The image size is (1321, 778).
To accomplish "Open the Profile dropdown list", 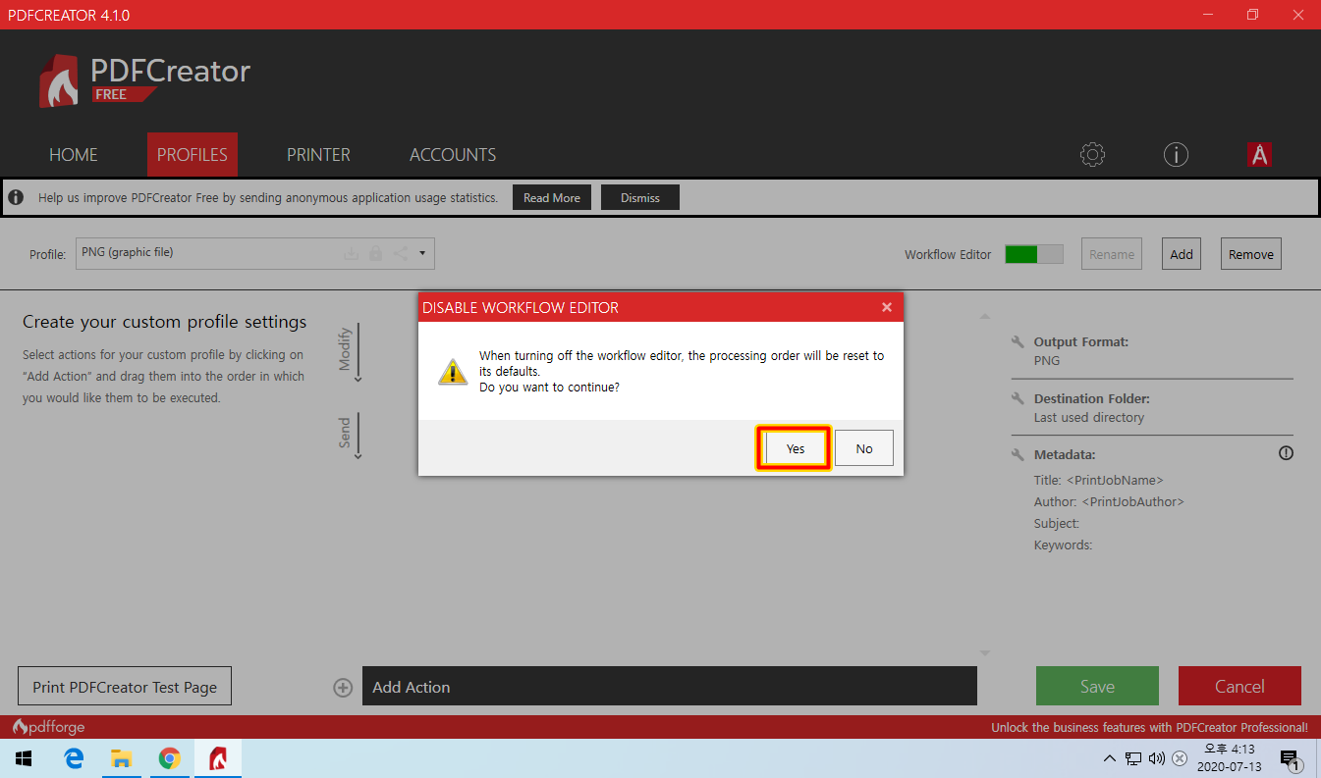I will pos(422,253).
